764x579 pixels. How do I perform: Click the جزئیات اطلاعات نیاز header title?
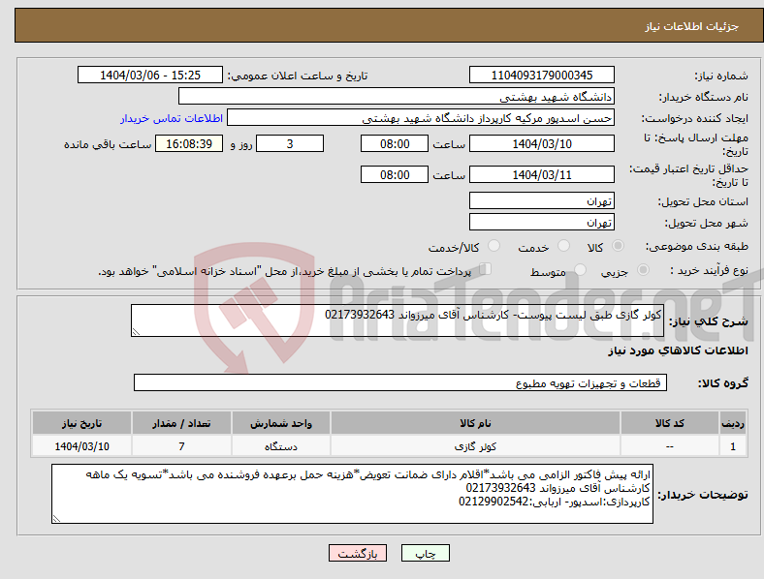692,26
